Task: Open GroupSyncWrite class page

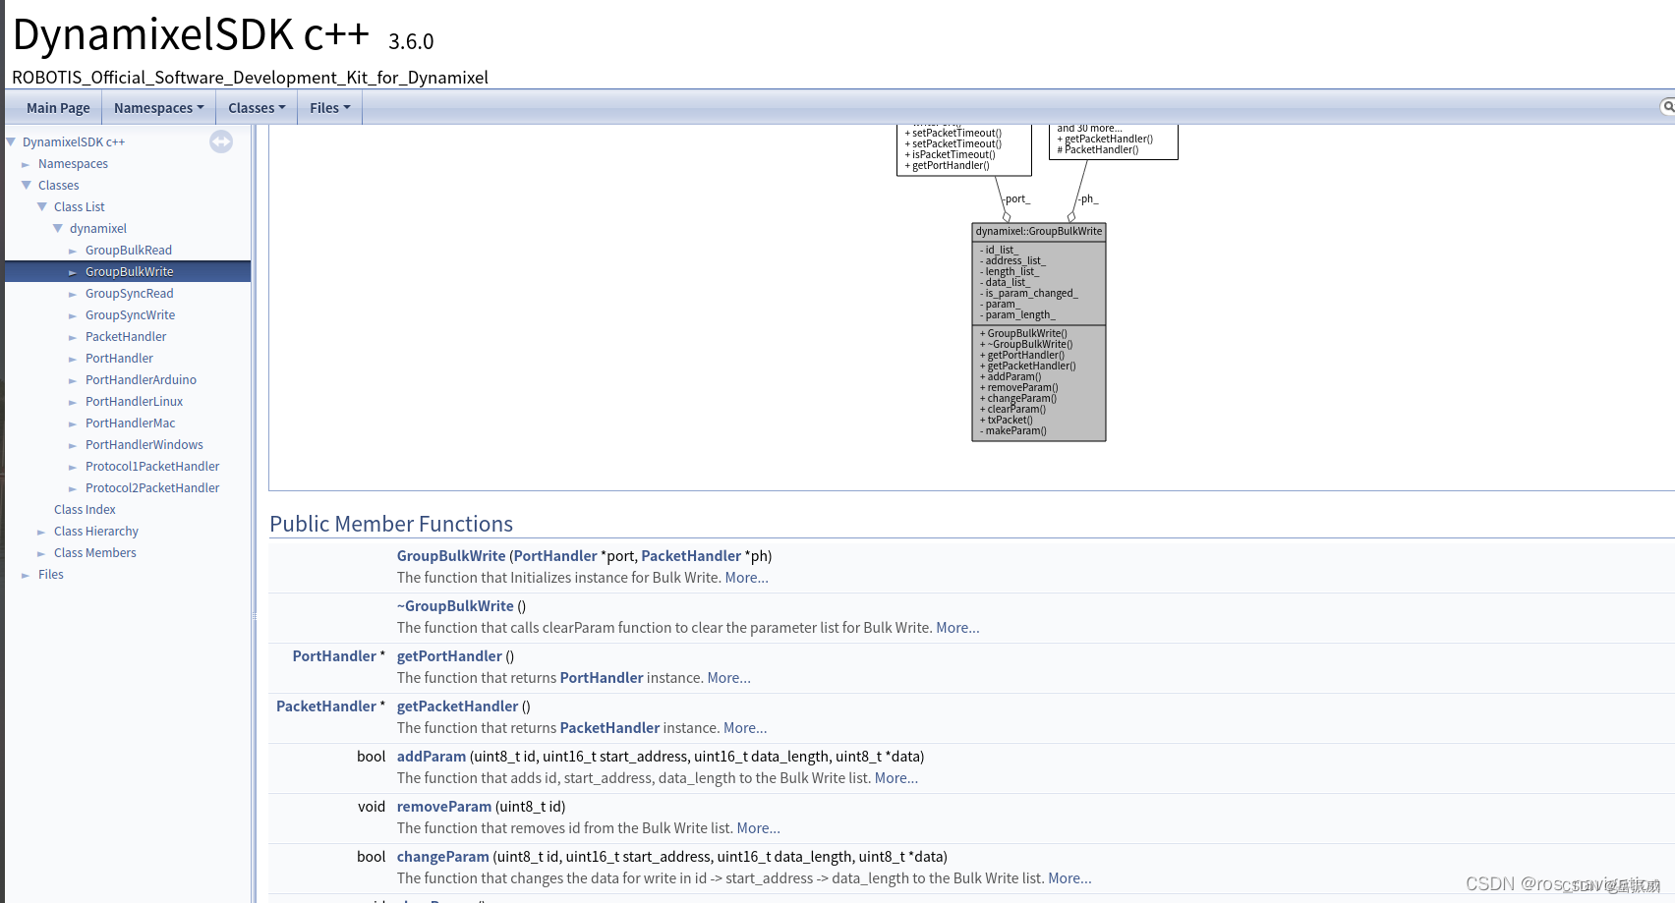Action: tap(130, 315)
